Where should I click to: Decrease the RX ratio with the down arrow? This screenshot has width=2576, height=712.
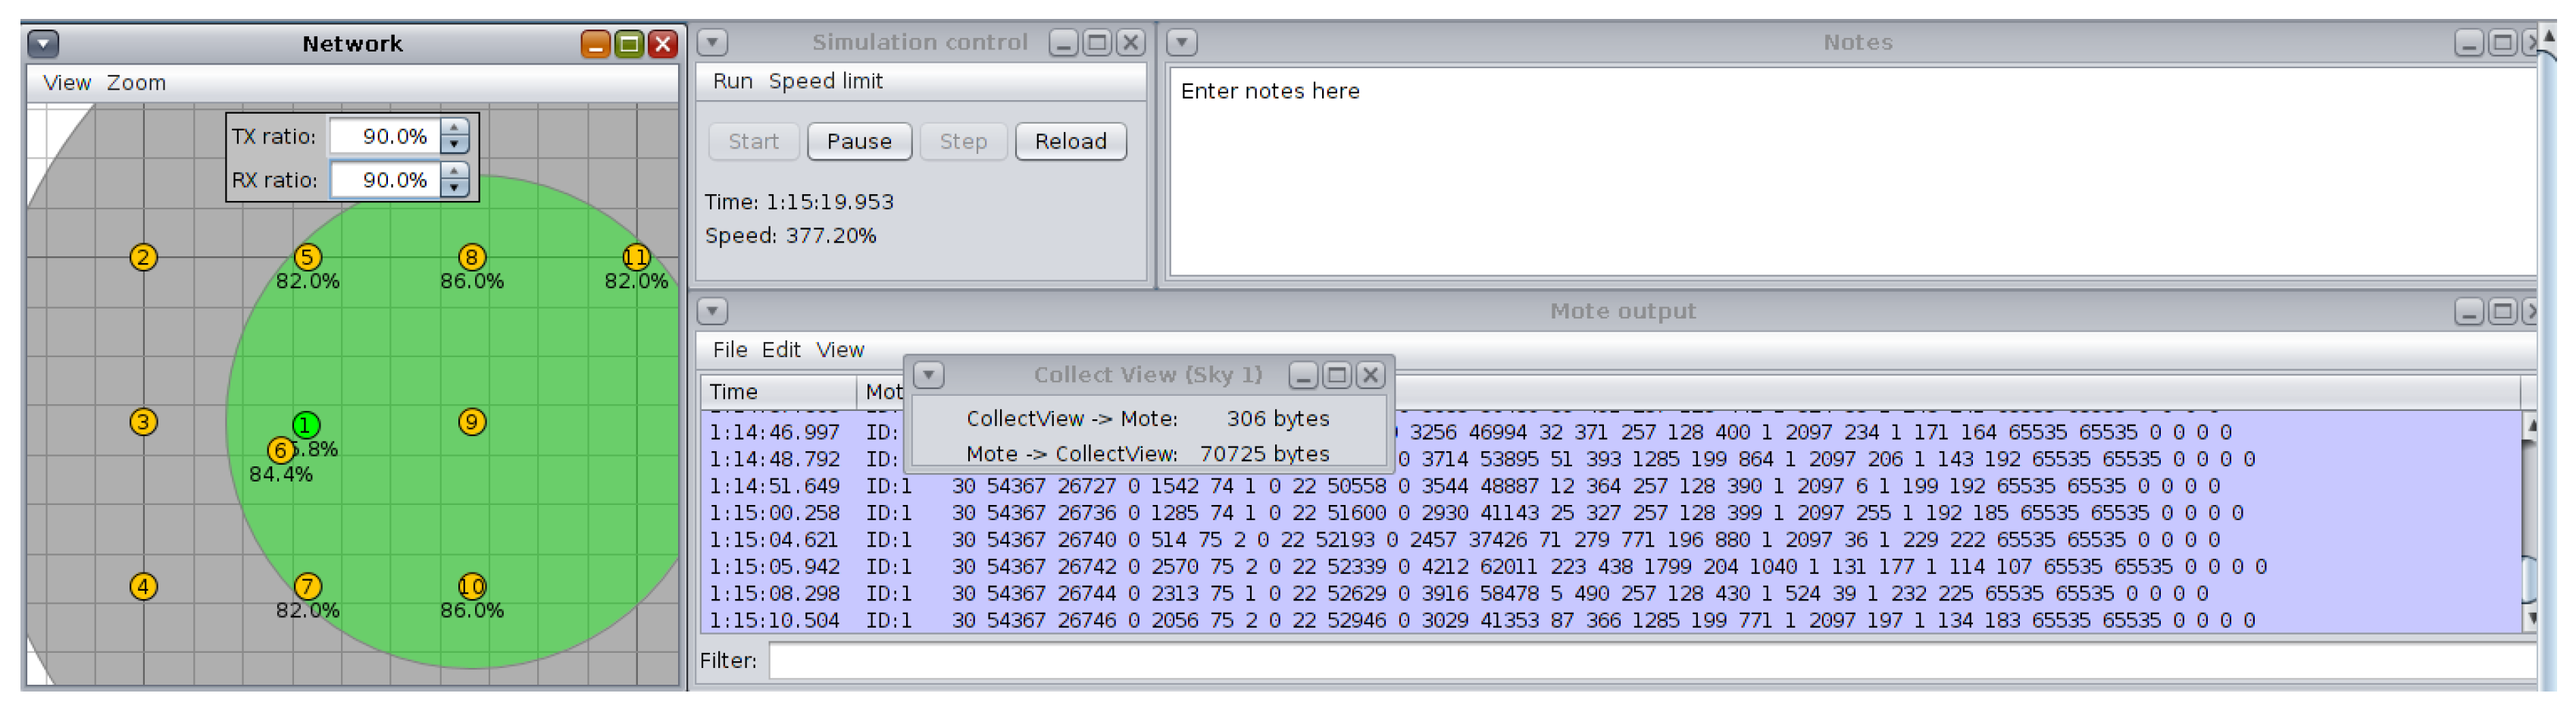(x=455, y=188)
